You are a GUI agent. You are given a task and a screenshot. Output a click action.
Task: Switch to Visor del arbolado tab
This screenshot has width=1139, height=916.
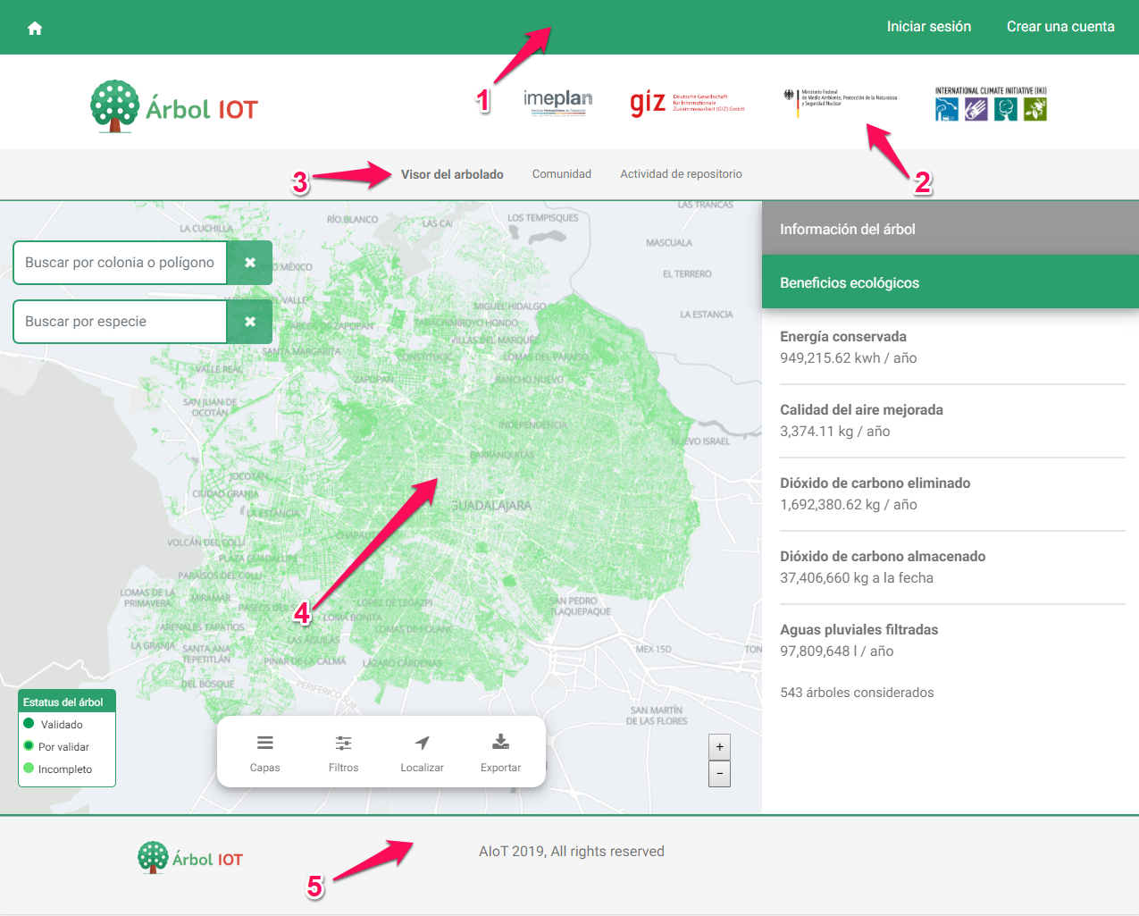click(x=452, y=174)
